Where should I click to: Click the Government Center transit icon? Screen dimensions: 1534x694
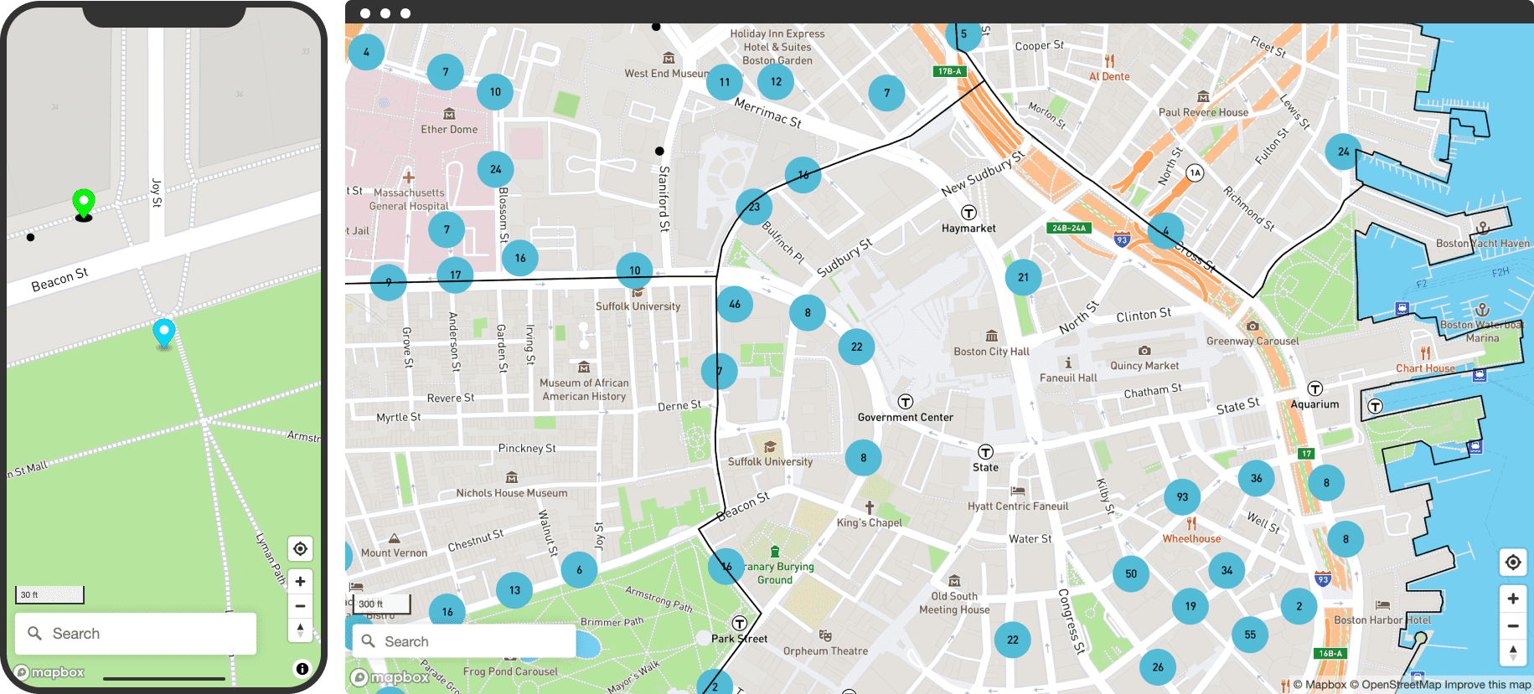(x=905, y=402)
